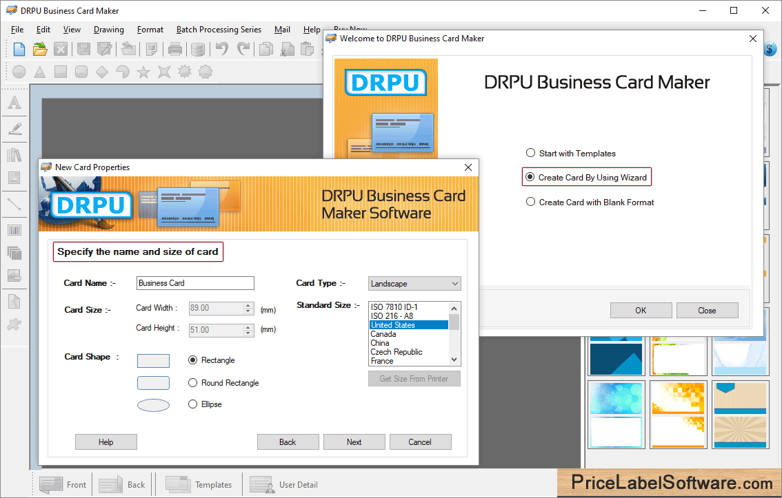Open the Card Type Landscape dropdown
The height and width of the screenshot is (498, 782).
pos(414,283)
